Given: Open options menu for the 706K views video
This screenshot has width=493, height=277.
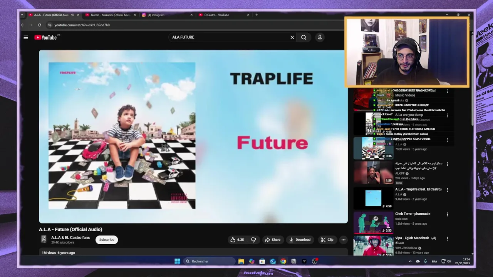Looking at the screenshot, I should pos(447,140).
